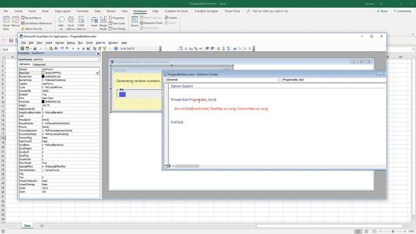Click the XML Import button
Screen dimensions: 416x234
point(171,18)
